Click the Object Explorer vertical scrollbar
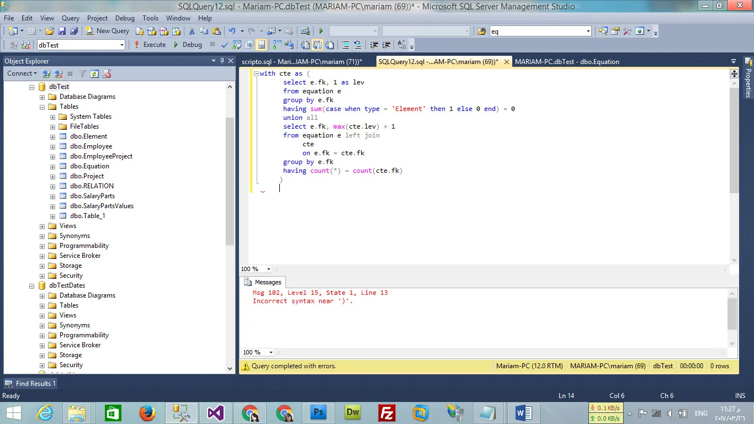754x424 pixels. click(x=230, y=182)
